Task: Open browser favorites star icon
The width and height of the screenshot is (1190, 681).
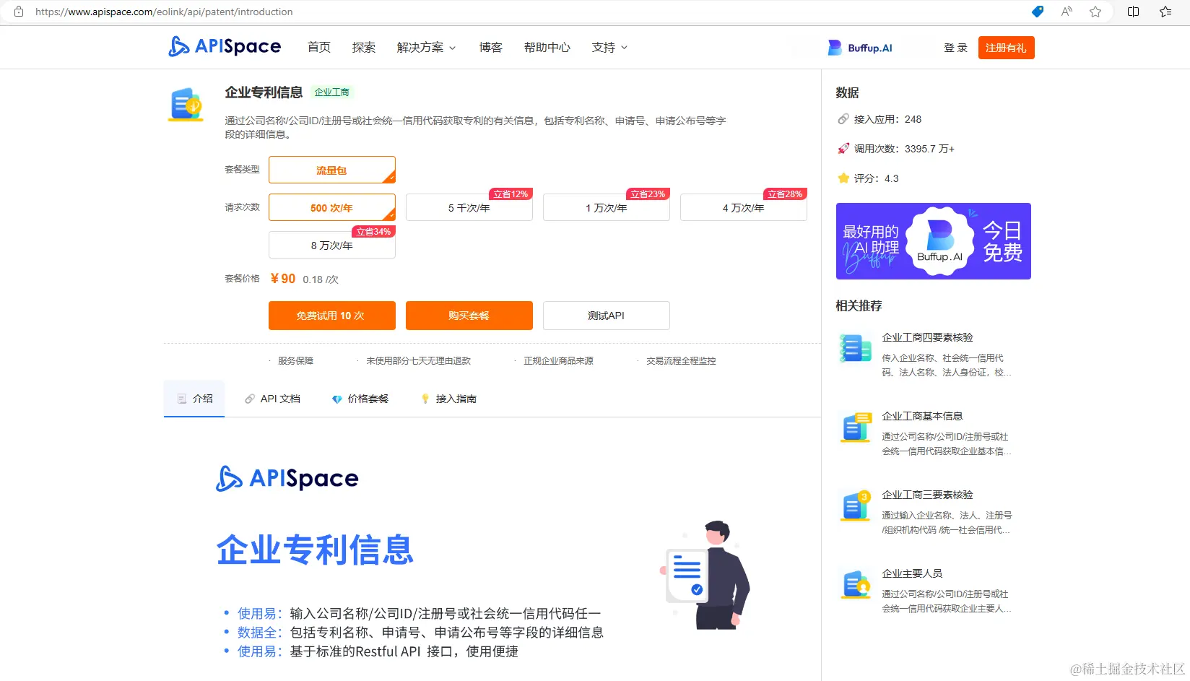Action: [1095, 12]
